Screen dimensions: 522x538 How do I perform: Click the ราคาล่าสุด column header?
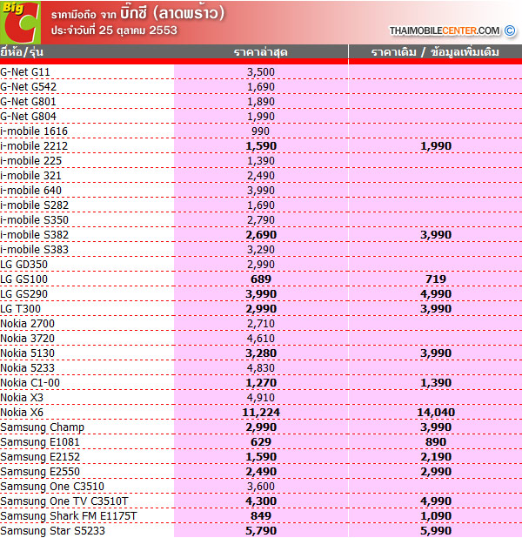tap(261, 52)
